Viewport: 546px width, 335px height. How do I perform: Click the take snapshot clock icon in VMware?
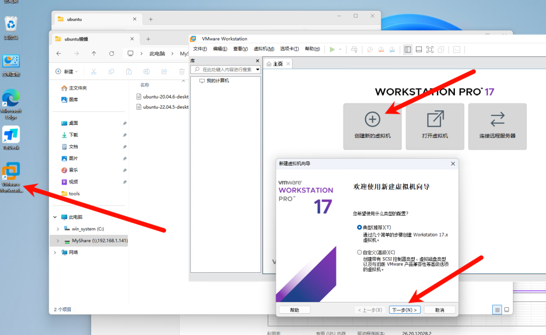[x=370, y=50]
